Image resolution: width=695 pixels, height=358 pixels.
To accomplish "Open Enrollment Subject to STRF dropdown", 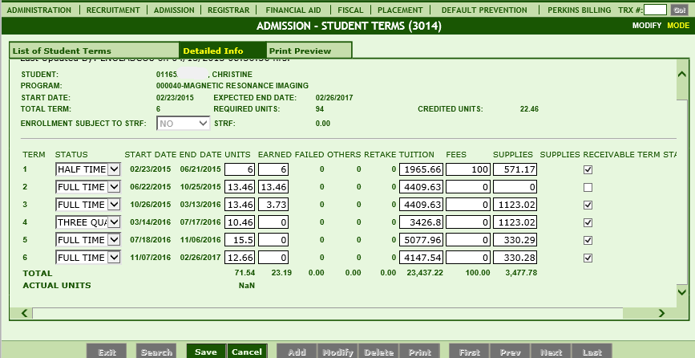I will (x=183, y=124).
